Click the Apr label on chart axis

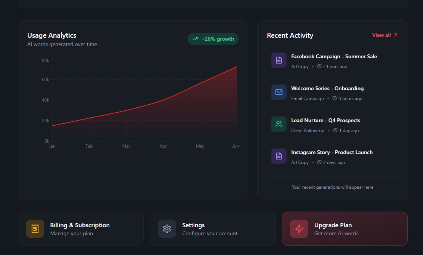163,146
